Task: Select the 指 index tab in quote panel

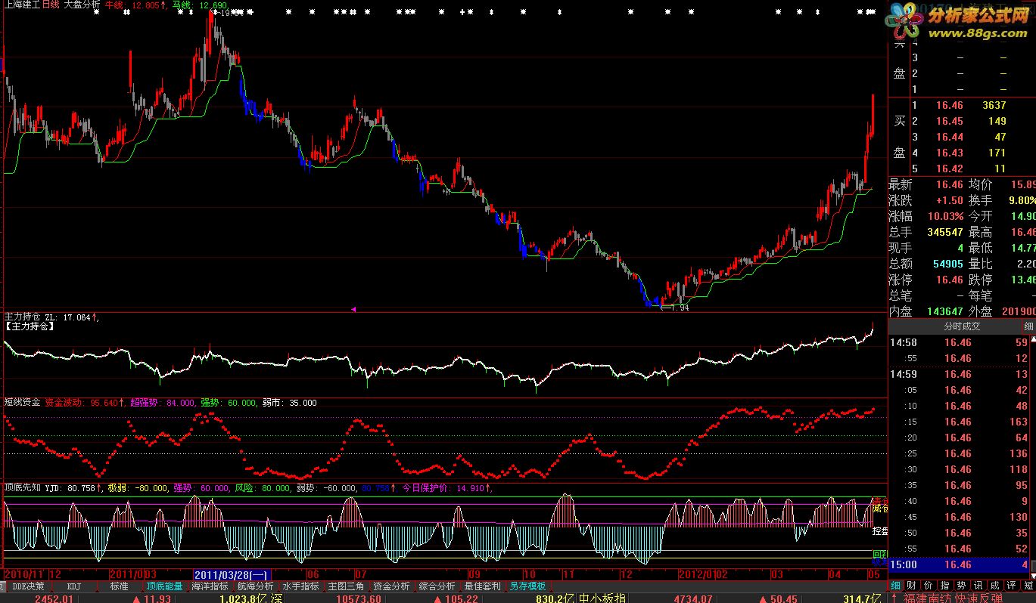Action: point(944,585)
